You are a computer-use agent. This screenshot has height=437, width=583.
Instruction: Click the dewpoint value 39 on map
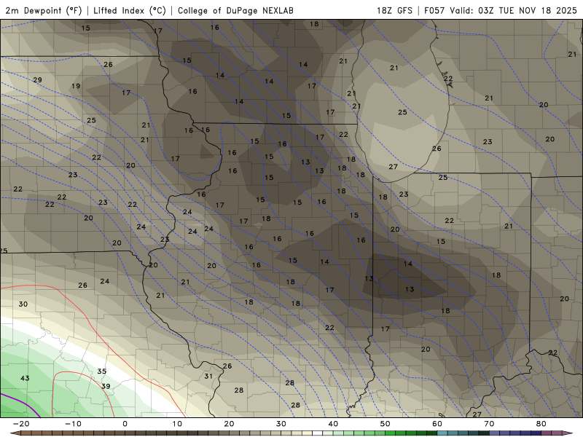pyautogui.click(x=106, y=386)
